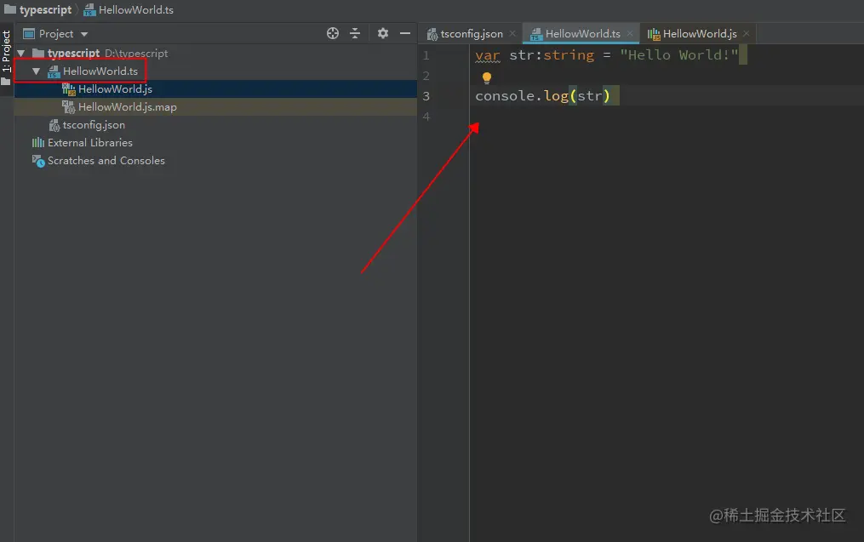The width and height of the screenshot is (864, 542).
Task: Toggle the vertical 1: Project tool window button
Action: pyautogui.click(x=7, y=51)
